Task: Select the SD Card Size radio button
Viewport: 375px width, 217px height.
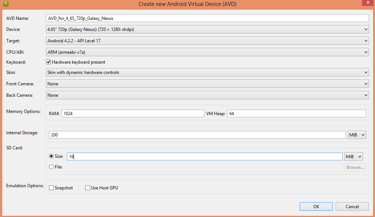Action: 51,156
